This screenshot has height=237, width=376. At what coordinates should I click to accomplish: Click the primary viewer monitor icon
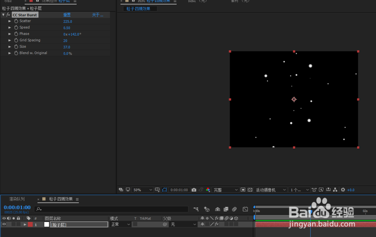[x=128, y=190]
